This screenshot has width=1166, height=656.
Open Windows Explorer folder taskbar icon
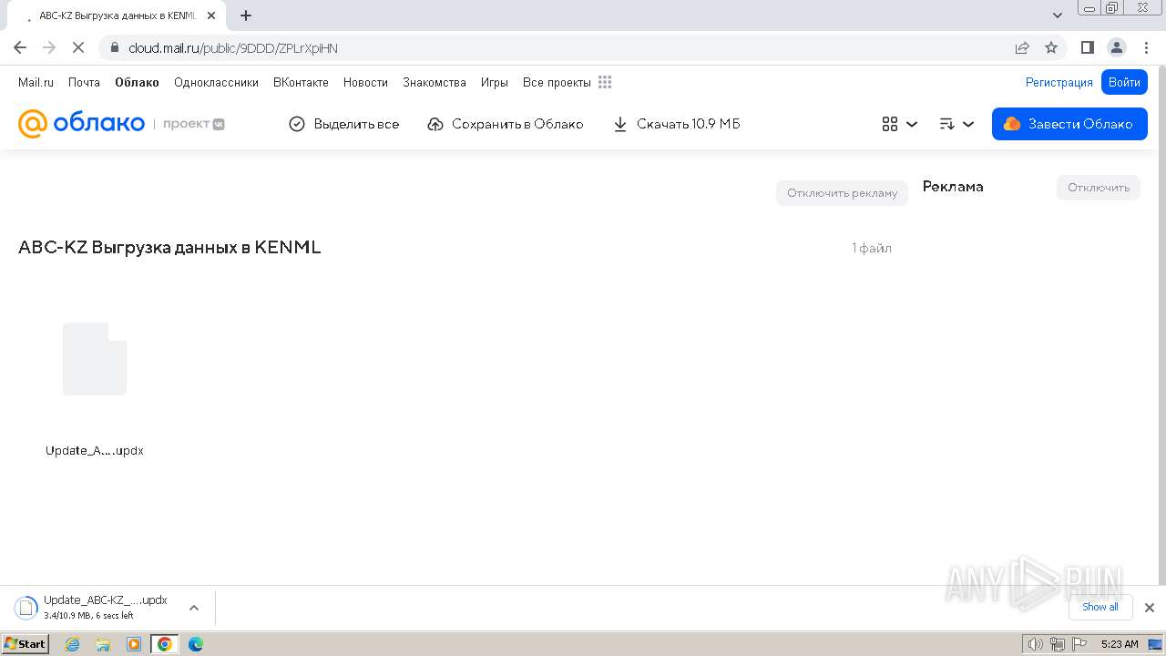coord(103,643)
